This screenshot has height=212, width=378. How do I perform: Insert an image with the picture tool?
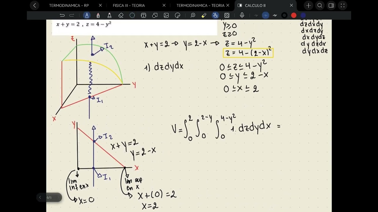pyautogui.click(x=166, y=15)
